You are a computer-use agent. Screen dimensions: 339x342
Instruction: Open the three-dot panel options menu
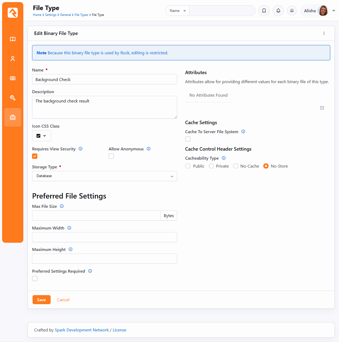[324, 33]
